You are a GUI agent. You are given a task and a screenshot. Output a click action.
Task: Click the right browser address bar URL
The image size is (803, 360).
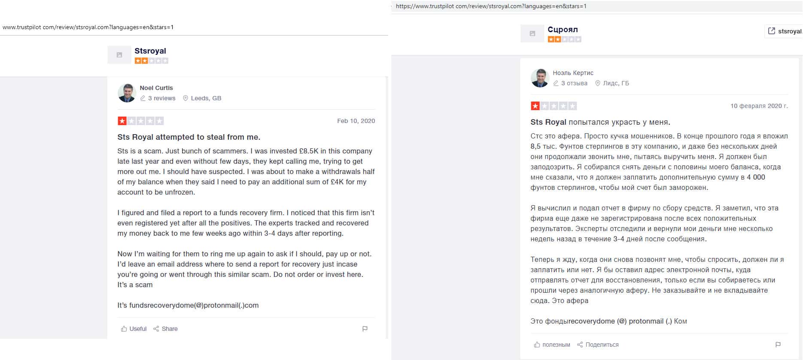(x=491, y=6)
